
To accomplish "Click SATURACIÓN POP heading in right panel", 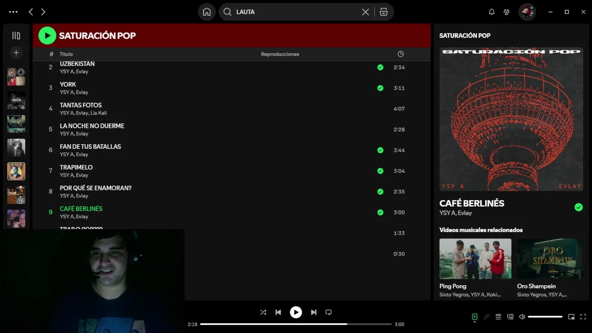I will click(465, 36).
